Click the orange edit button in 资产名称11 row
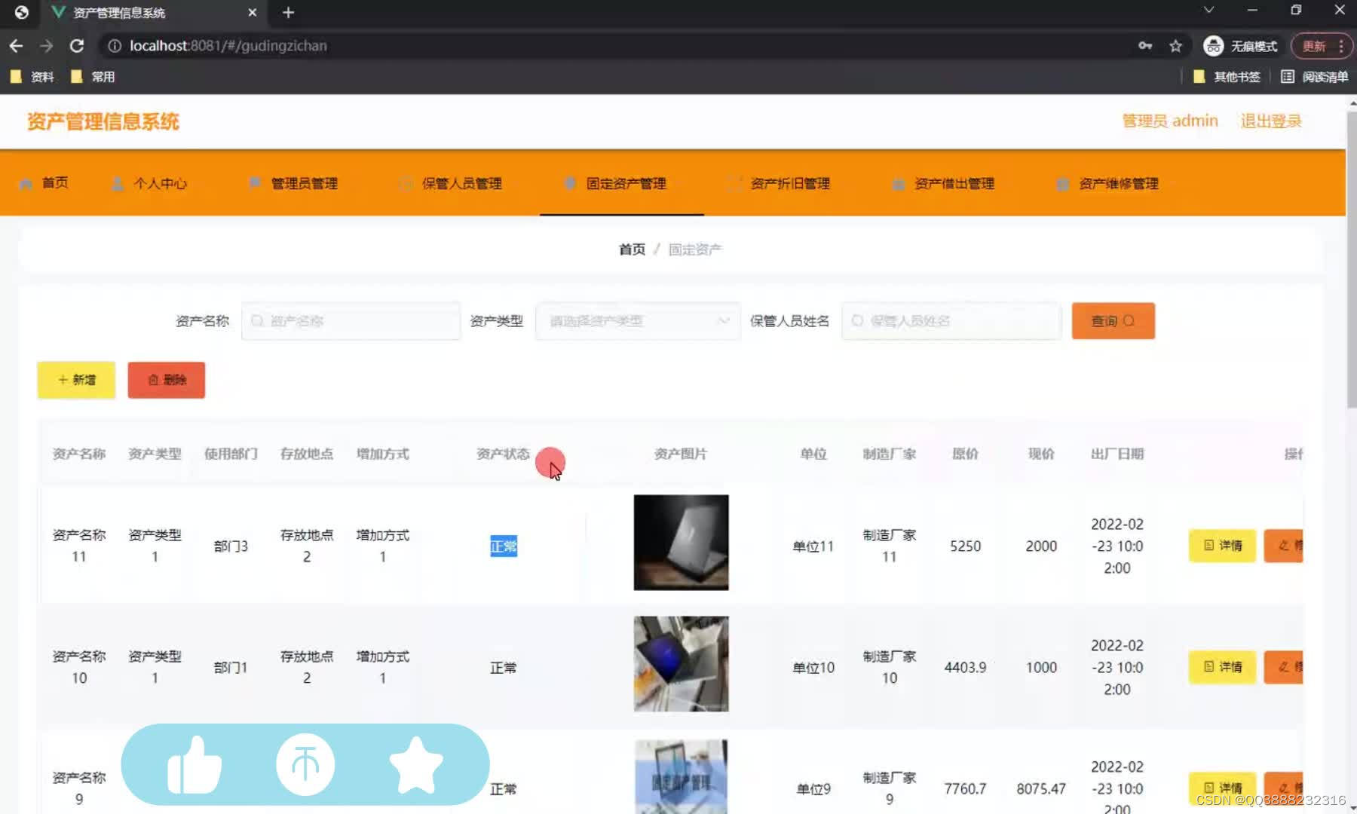Screen dimensions: 1357x814 coord(1283,546)
